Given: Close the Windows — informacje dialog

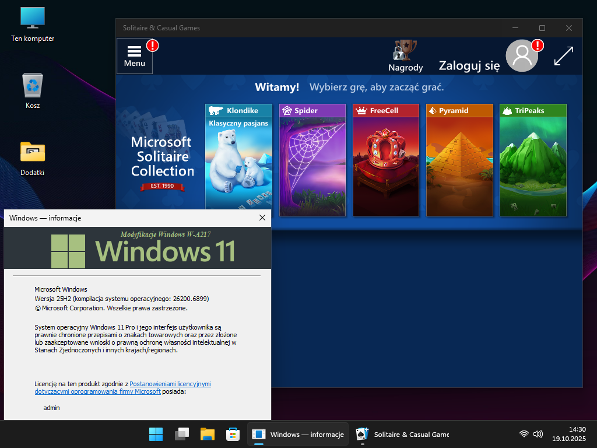Looking at the screenshot, I should [x=262, y=218].
